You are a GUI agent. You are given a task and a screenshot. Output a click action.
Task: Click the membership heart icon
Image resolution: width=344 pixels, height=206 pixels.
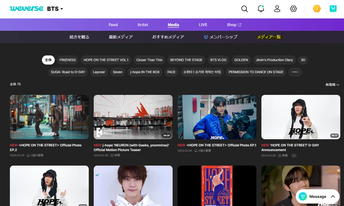pyautogui.click(x=206, y=37)
